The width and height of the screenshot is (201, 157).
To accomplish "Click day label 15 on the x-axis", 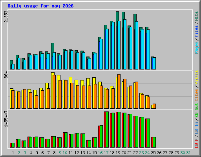I will click(x=94, y=153).
